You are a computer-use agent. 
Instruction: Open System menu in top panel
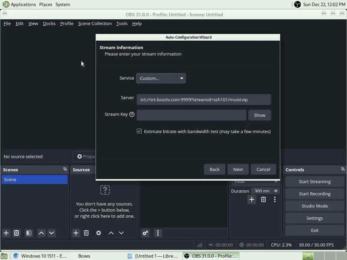[x=63, y=4]
